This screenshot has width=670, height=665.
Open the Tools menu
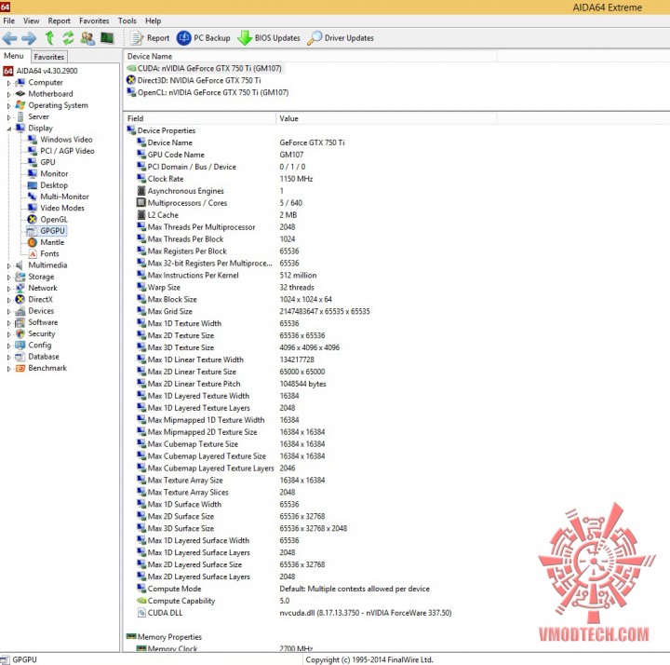tap(127, 20)
